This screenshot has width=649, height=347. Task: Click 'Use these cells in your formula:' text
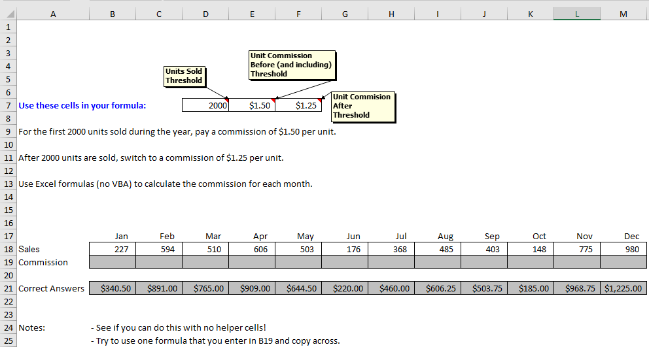(82, 105)
